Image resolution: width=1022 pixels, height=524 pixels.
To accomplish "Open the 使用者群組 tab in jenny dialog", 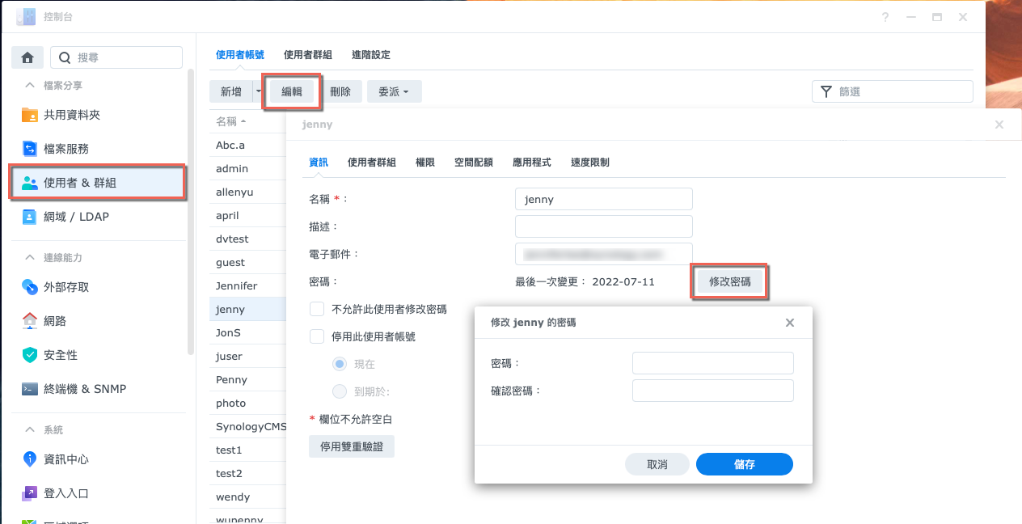I will (x=372, y=163).
